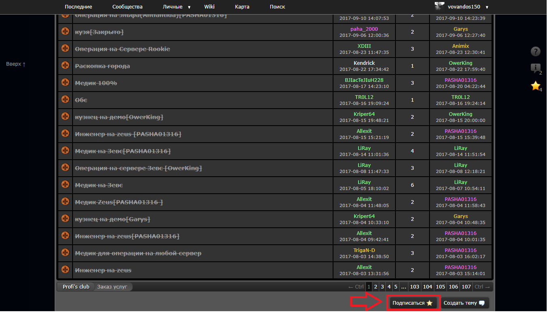Open the Wiki menu item
Viewport: 547px width, 312px height.
[x=209, y=7]
